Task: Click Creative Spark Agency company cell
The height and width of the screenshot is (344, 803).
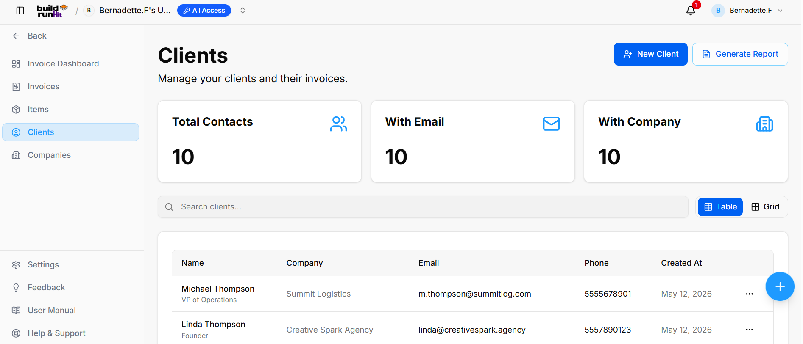Action: 329,330
